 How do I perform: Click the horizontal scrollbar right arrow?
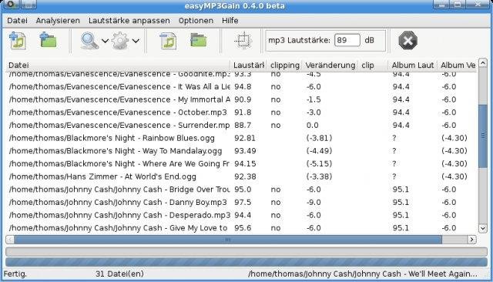pos(471,240)
